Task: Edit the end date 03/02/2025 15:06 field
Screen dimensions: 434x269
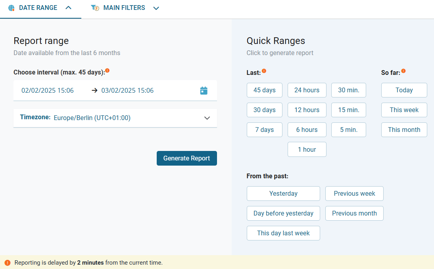Action: pyautogui.click(x=127, y=91)
